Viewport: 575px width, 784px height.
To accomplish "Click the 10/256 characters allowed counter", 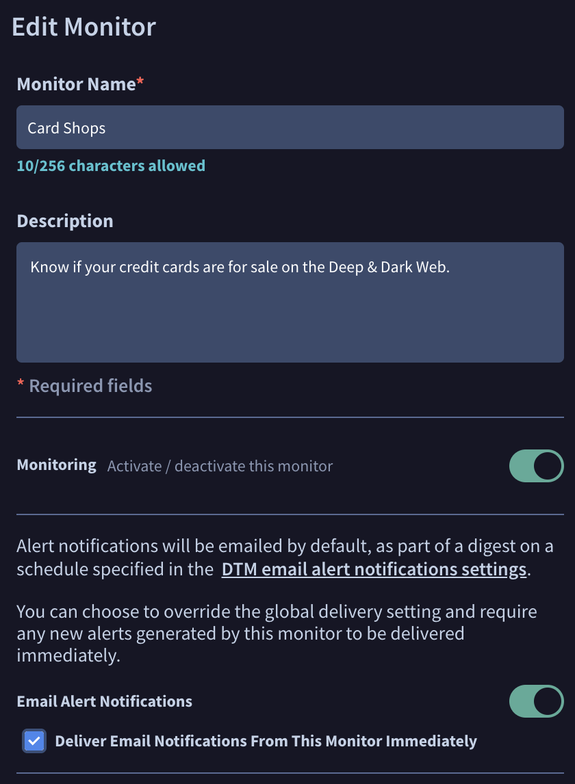I will [111, 166].
